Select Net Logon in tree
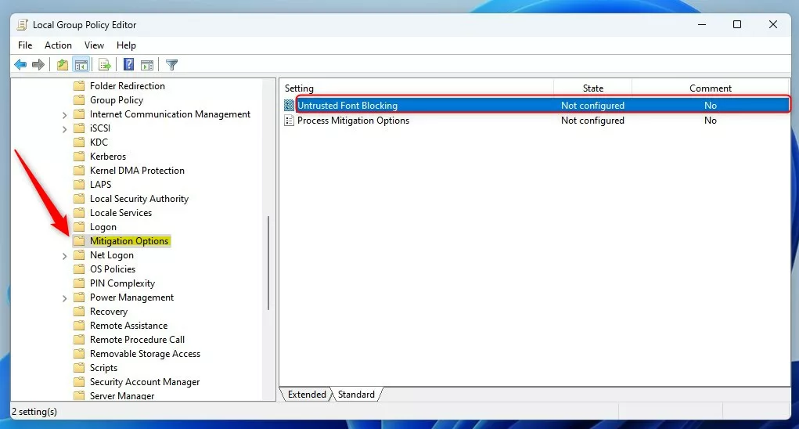Screen dimensions: 799x429 click(112, 254)
